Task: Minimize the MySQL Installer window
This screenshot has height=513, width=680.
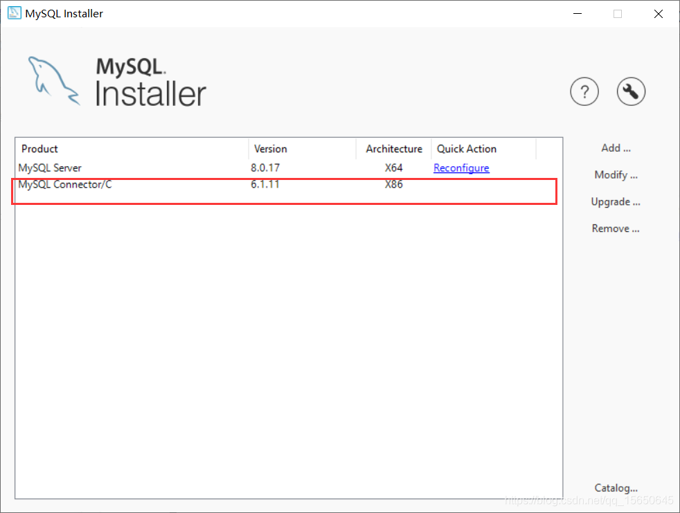Action: (x=578, y=13)
